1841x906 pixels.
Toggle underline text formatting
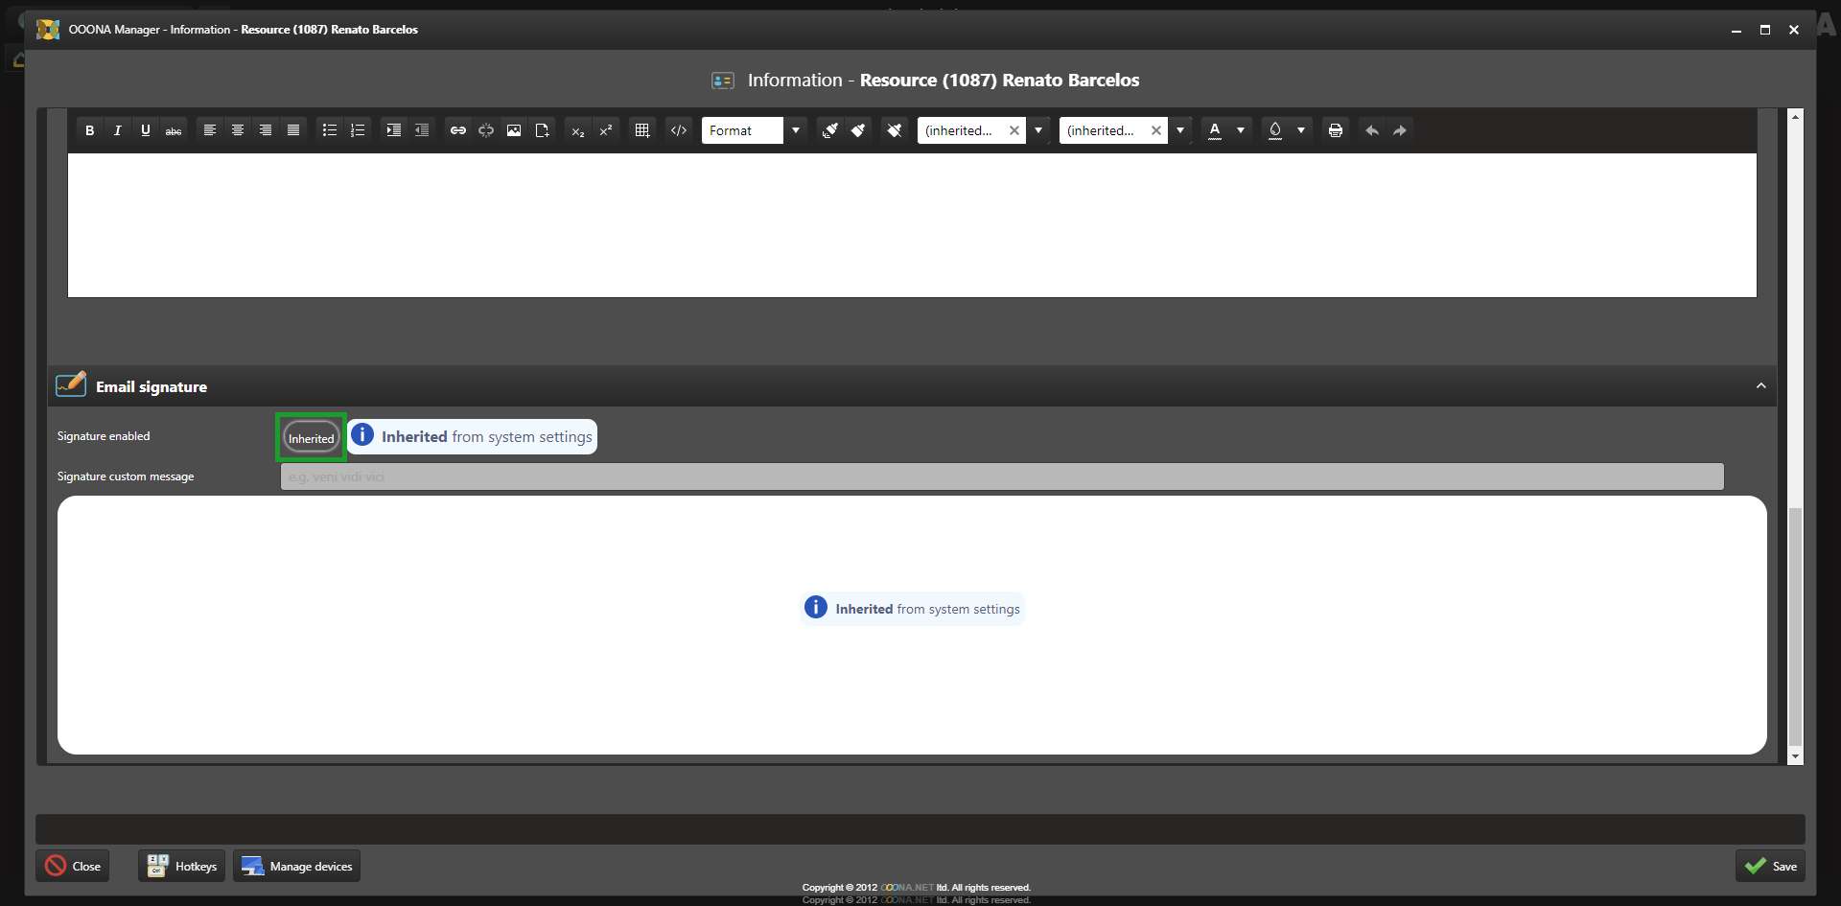coord(146,130)
